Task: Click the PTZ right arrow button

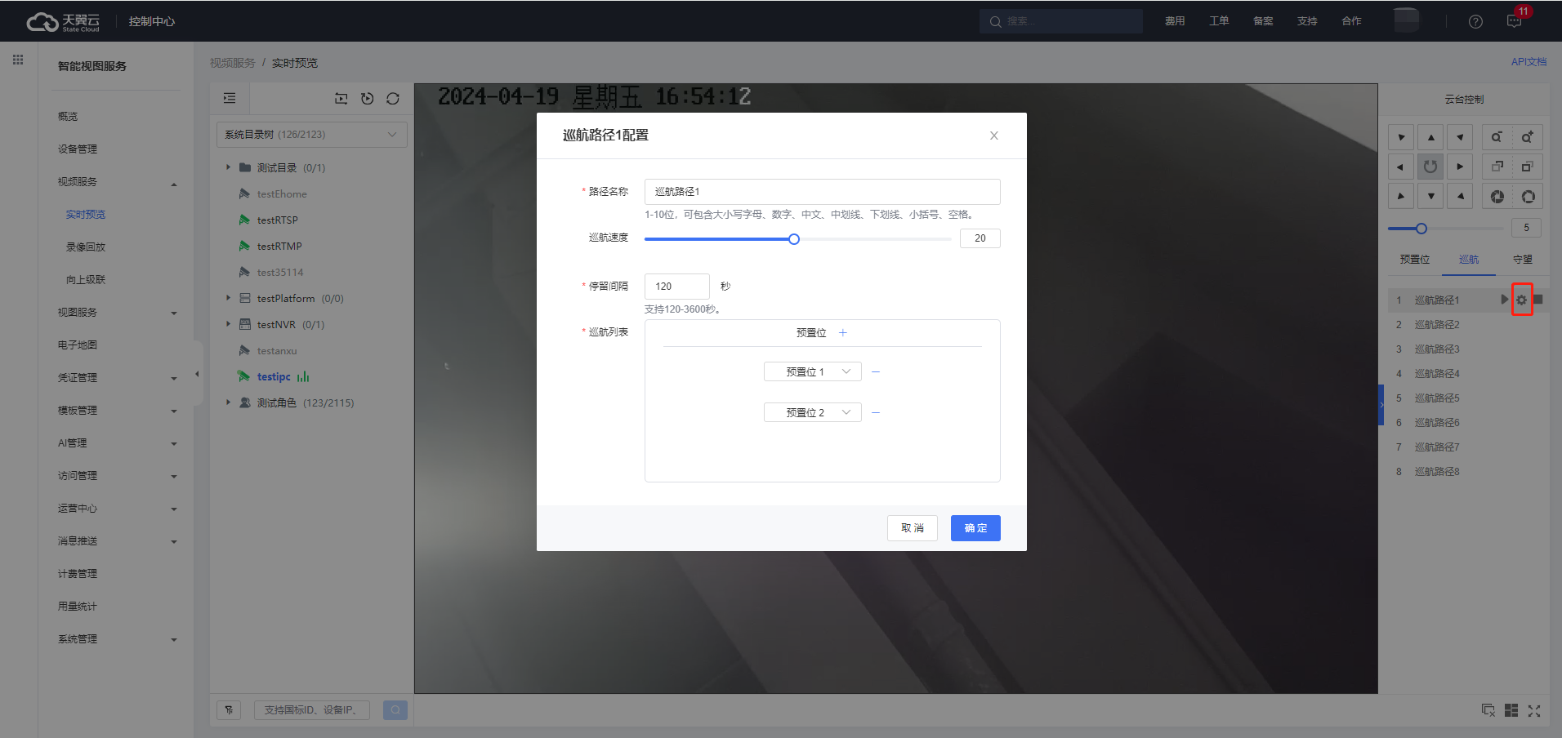Action: pos(1460,167)
